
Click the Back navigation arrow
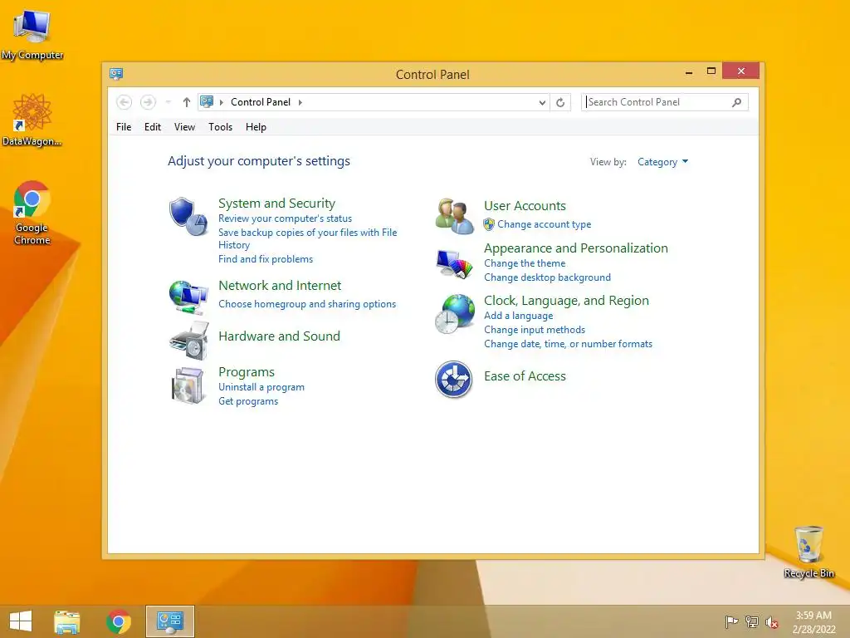(x=125, y=102)
